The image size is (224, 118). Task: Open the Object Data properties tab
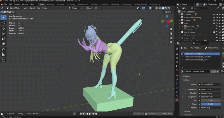click(177, 96)
